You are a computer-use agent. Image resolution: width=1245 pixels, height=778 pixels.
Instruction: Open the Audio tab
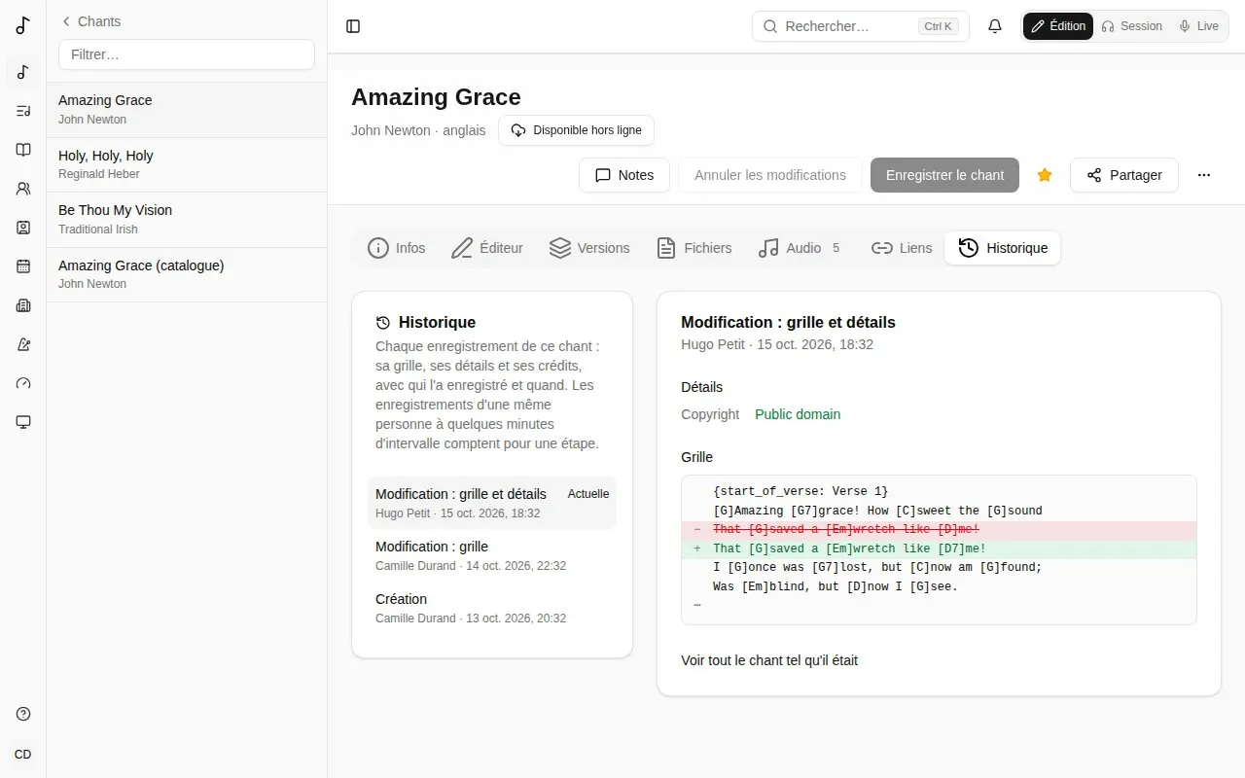coord(800,248)
